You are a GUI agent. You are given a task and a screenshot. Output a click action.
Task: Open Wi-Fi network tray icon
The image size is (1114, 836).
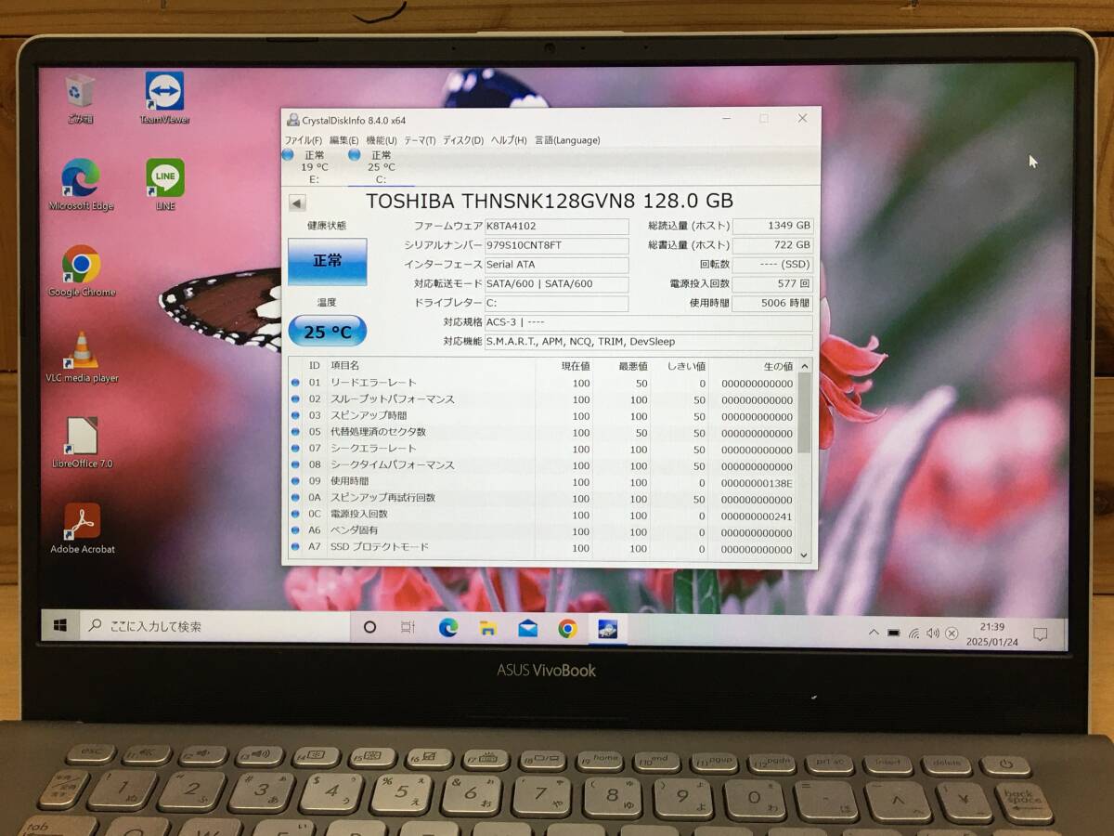[x=913, y=634]
